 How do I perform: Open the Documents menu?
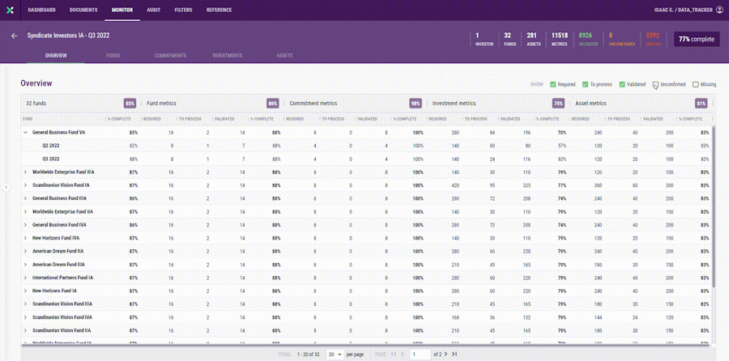(83, 10)
